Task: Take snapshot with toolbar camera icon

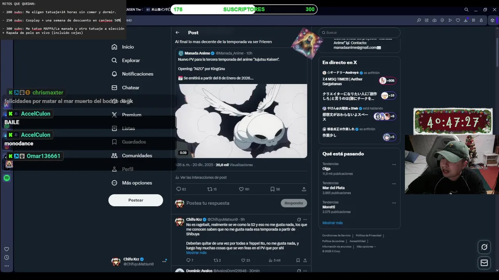Action: pos(434,20)
